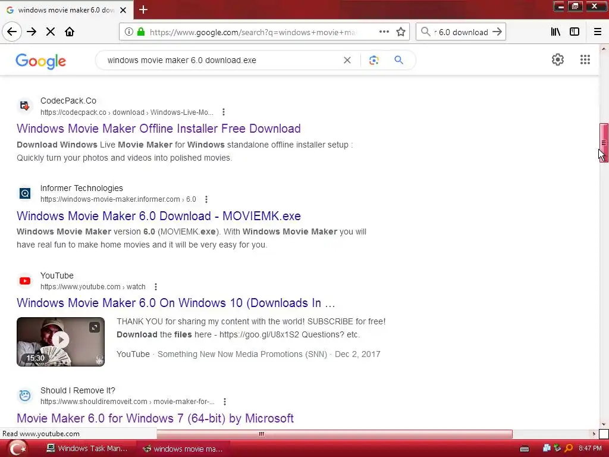Open on-screen keyboard tray icon
This screenshot has height=457, width=609.
[x=525, y=449]
